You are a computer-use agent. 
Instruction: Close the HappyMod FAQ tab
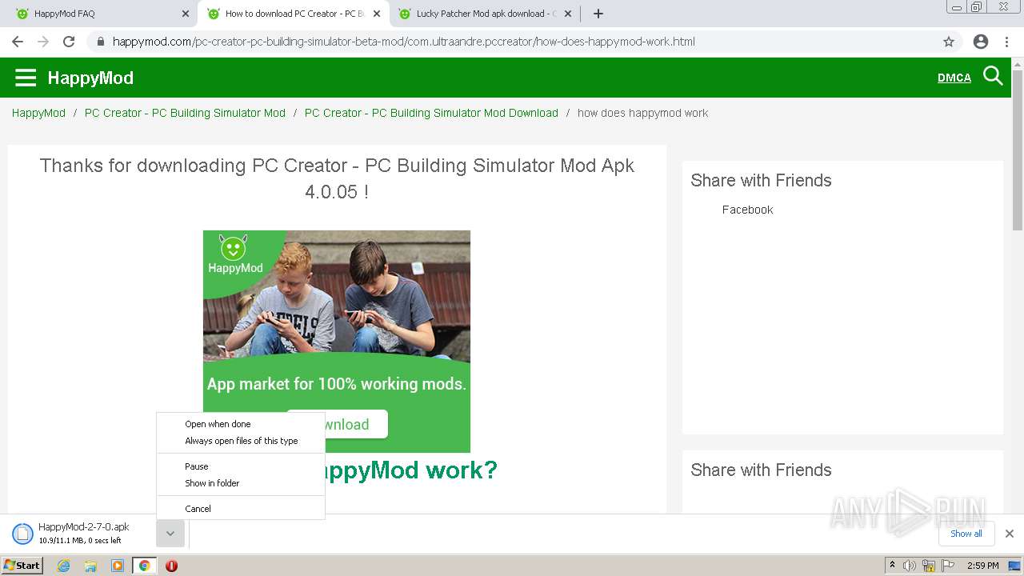[186, 14]
